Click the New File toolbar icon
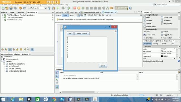 tap(3, 8)
